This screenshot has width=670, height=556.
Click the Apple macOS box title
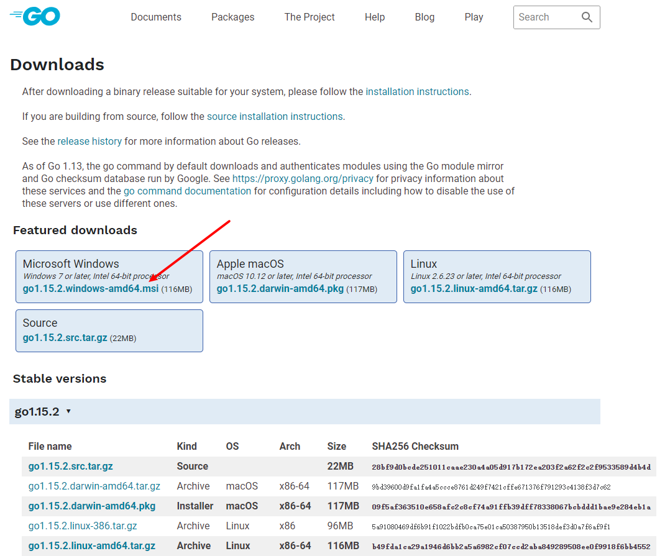[x=250, y=263]
